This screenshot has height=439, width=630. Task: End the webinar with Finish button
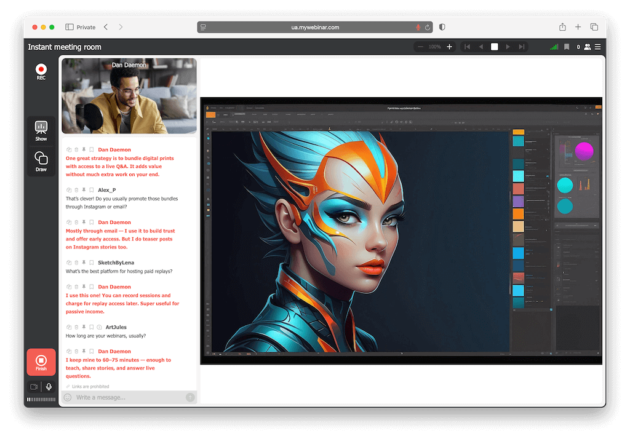41,362
